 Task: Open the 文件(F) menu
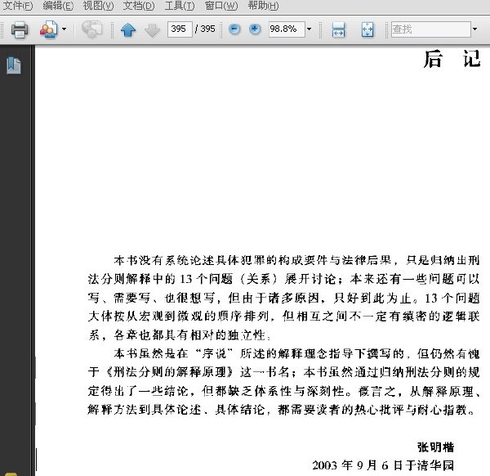17,6
